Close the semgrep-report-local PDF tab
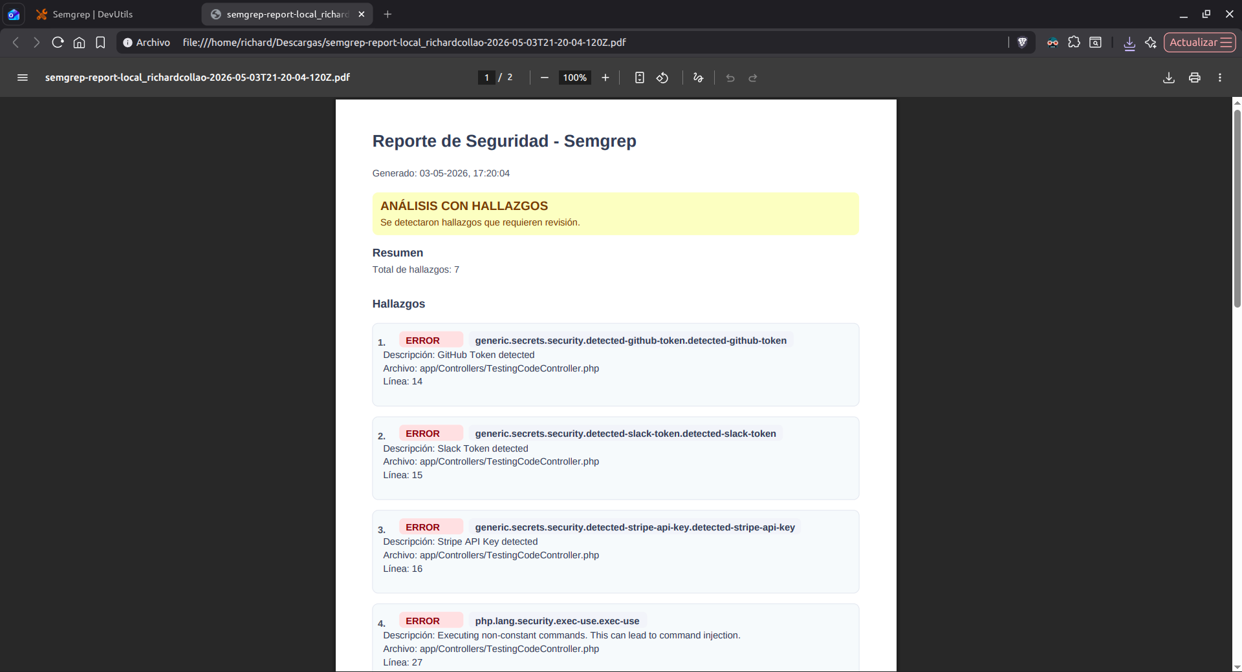The width and height of the screenshot is (1242, 672). [x=362, y=14]
